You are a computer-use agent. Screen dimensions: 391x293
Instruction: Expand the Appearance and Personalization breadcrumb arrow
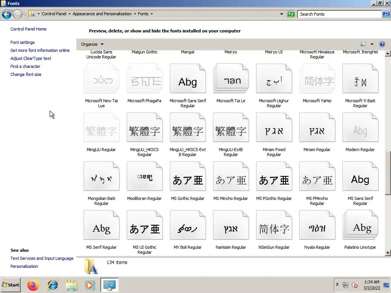[x=135, y=14]
